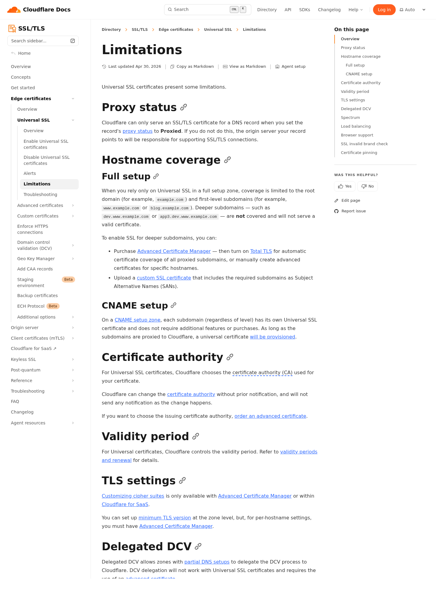436x605 pixels.
Task: Copy anchor link icon for TLS settings heading
Action: [182, 480]
